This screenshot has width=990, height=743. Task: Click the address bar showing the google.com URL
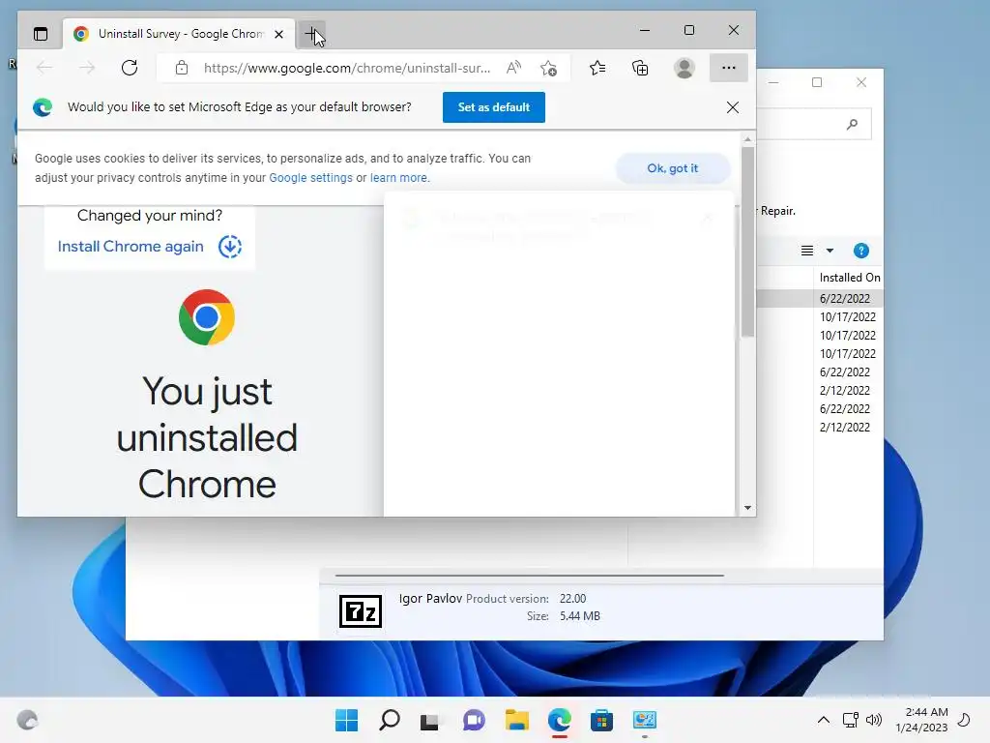[x=347, y=68]
